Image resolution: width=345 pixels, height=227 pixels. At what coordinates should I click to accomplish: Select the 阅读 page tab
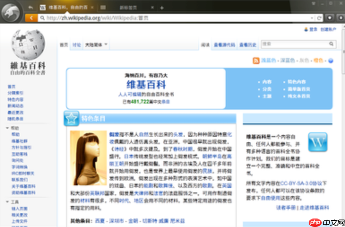(x=205, y=45)
